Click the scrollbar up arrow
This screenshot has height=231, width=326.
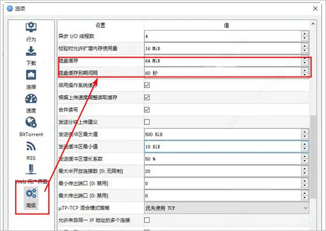pyautogui.click(x=313, y=24)
